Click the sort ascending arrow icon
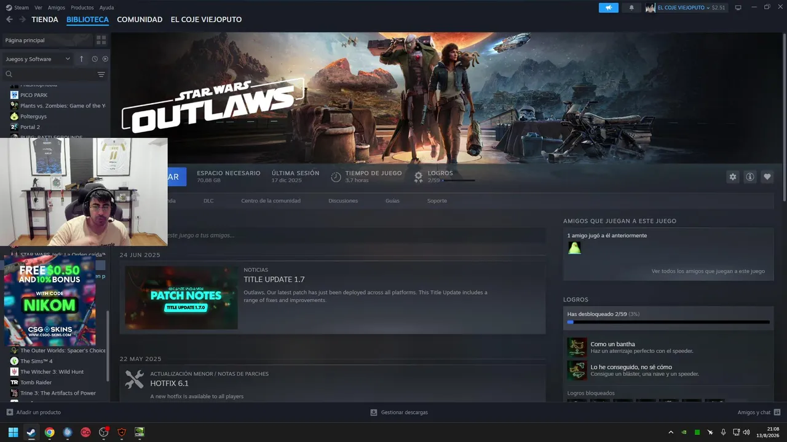The height and width of the screenshot is (442, 787). [x=81, y=59]
